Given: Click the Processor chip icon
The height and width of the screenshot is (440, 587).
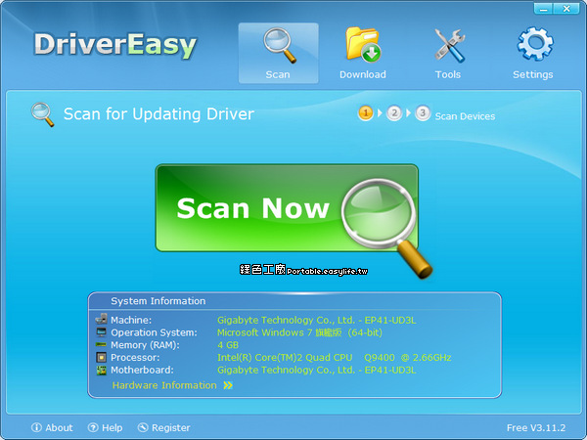Looking at the screenshot, I should (x=101, y=357).
